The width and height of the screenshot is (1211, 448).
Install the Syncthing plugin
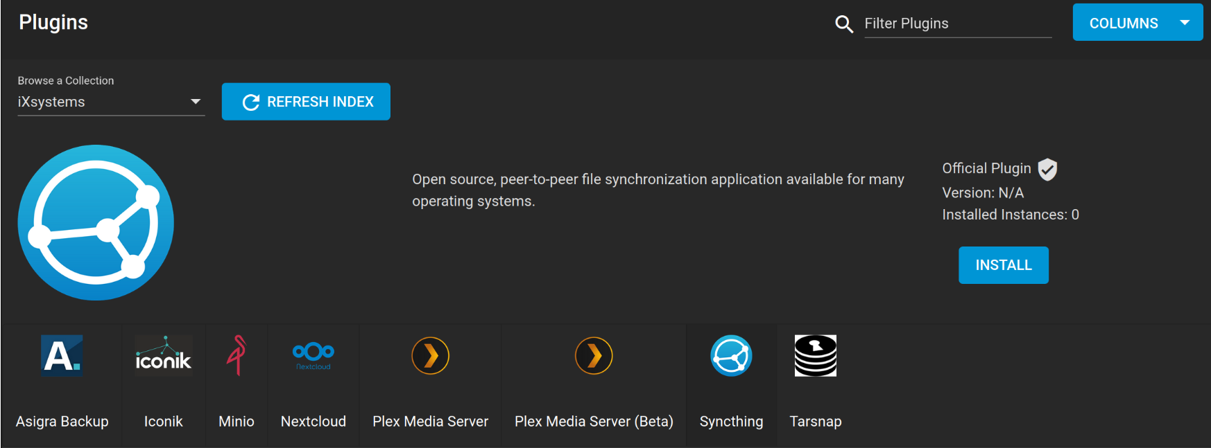[x=1004, y=265]
